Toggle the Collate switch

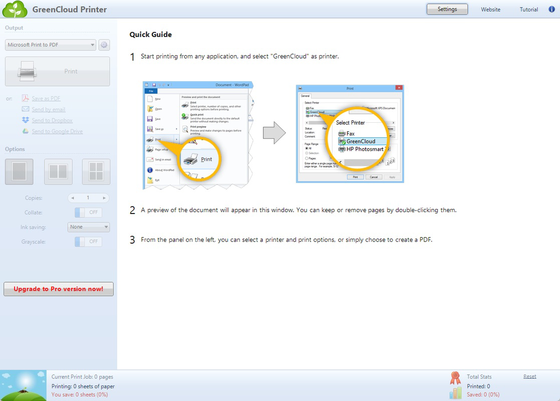coord(88,213)
